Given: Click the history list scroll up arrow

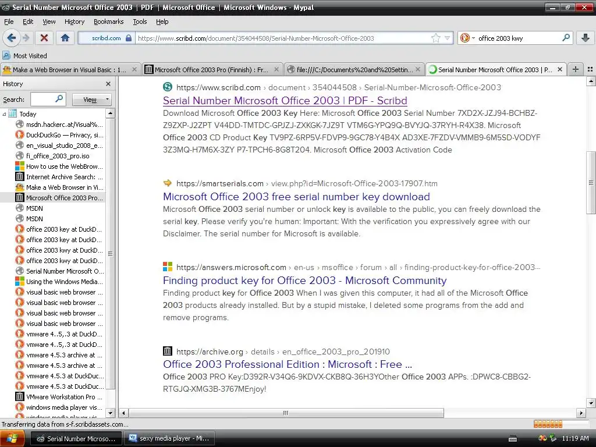Looking at the screenshot, I should pyautogui.click(x=110, y=113).
